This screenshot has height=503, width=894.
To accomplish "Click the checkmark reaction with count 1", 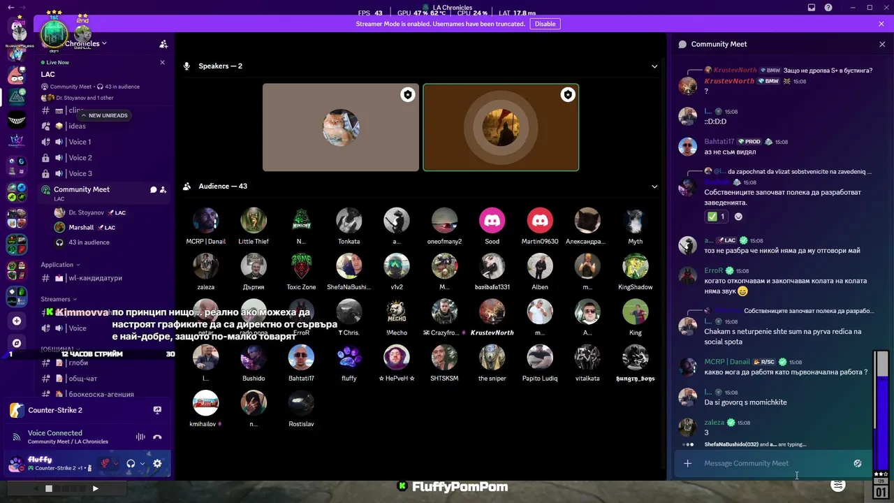I will coord(716,217).
